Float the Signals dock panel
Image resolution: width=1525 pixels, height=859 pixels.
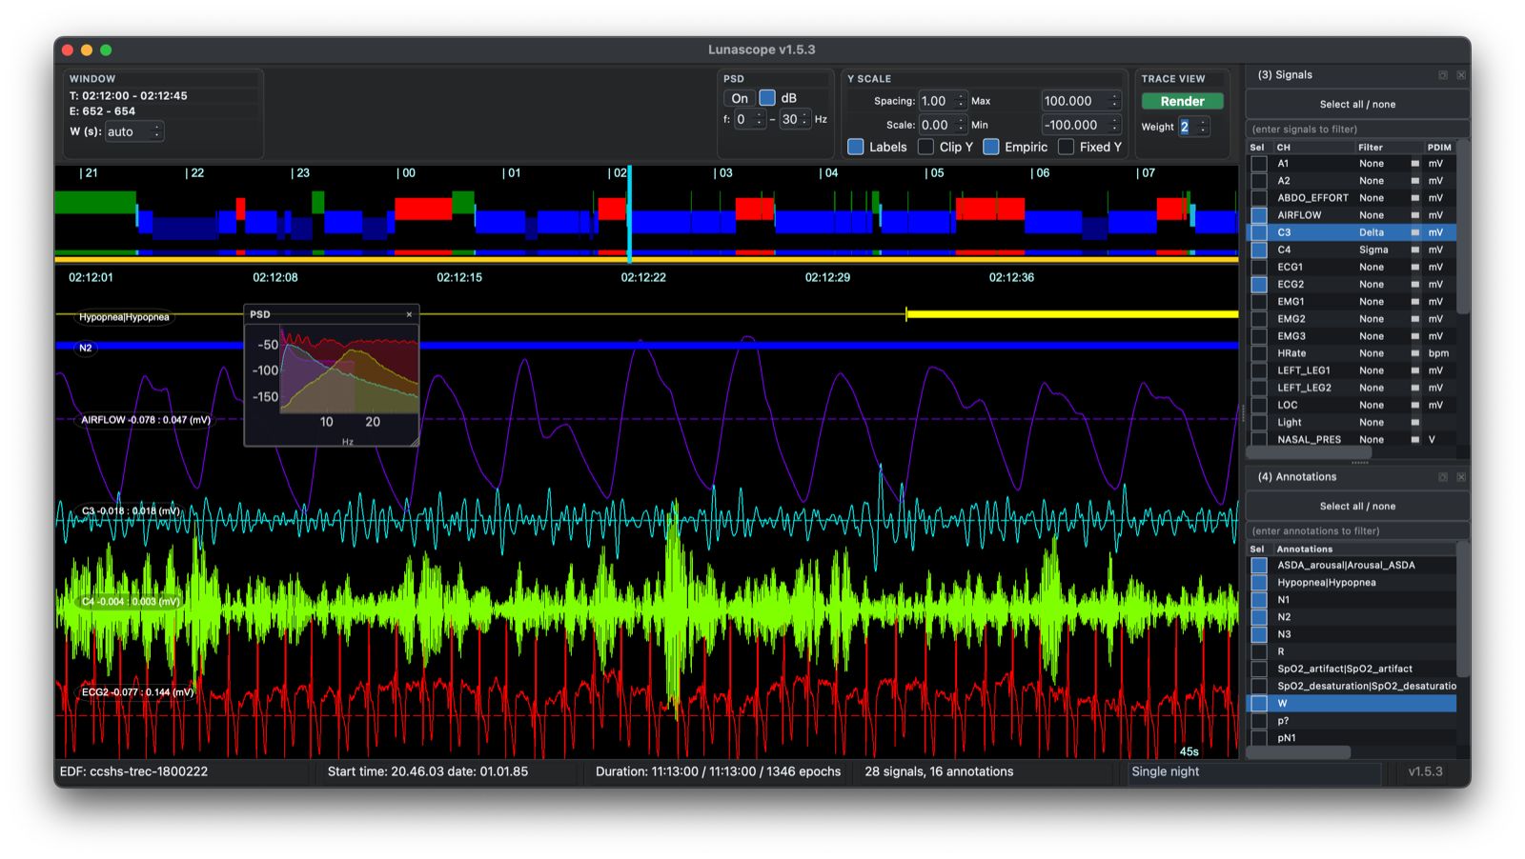click(x=1443, y=75)
